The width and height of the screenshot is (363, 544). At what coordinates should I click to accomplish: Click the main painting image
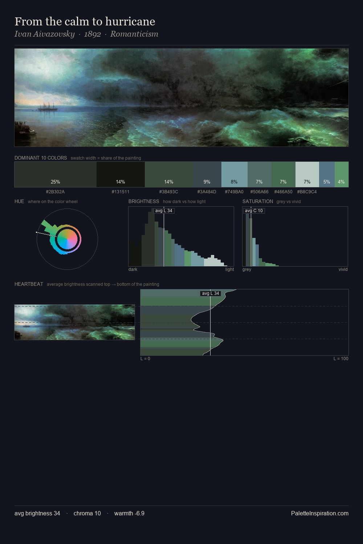pyautogui.click(x=181, y=98)
